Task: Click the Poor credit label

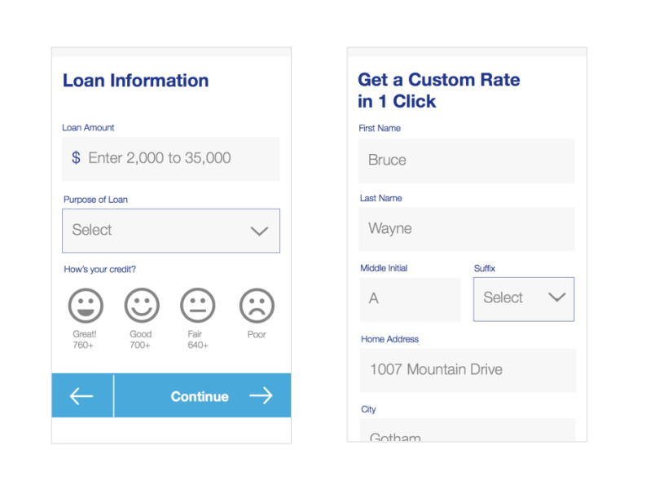Action: coord(257,334)
